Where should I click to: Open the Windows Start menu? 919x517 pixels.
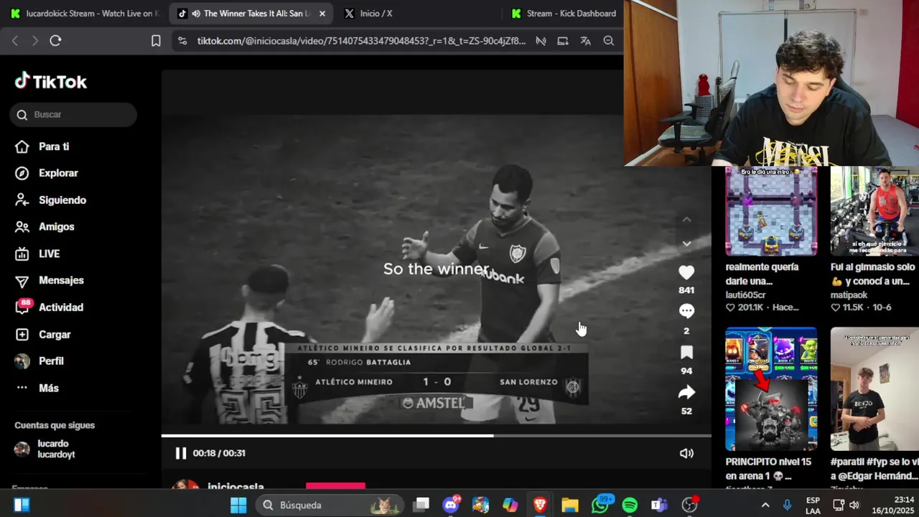[x=238, y=506]
